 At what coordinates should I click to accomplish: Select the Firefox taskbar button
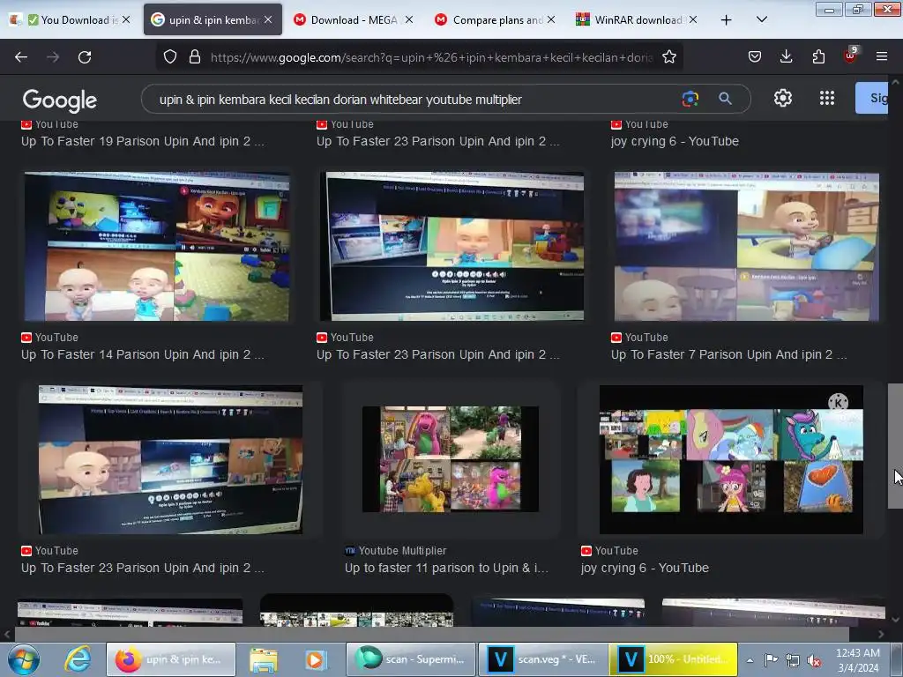click(x=171, y=659)
